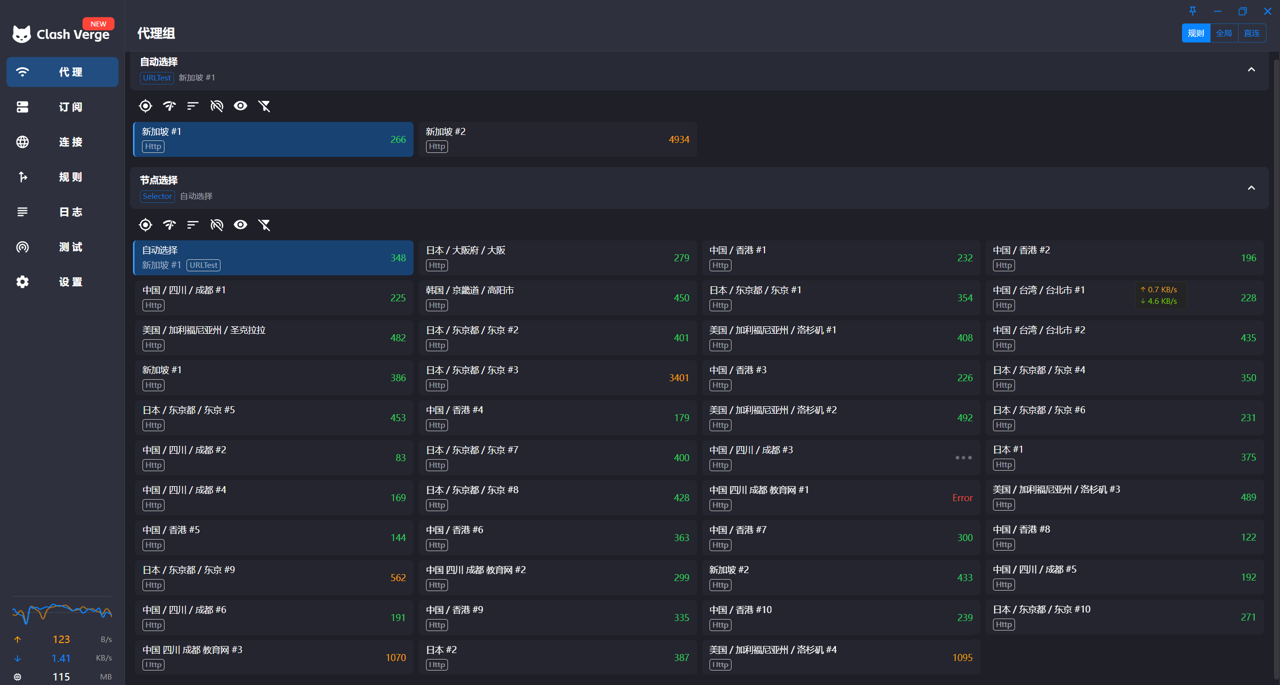
Task: Collapse the 节点选择 group chevron
Action: point(1251,188)
